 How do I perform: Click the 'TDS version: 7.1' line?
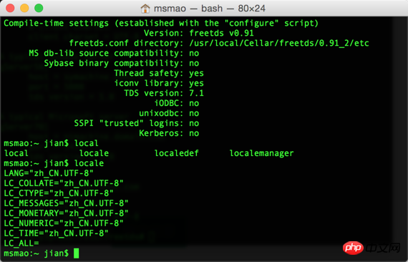[164, 93]
